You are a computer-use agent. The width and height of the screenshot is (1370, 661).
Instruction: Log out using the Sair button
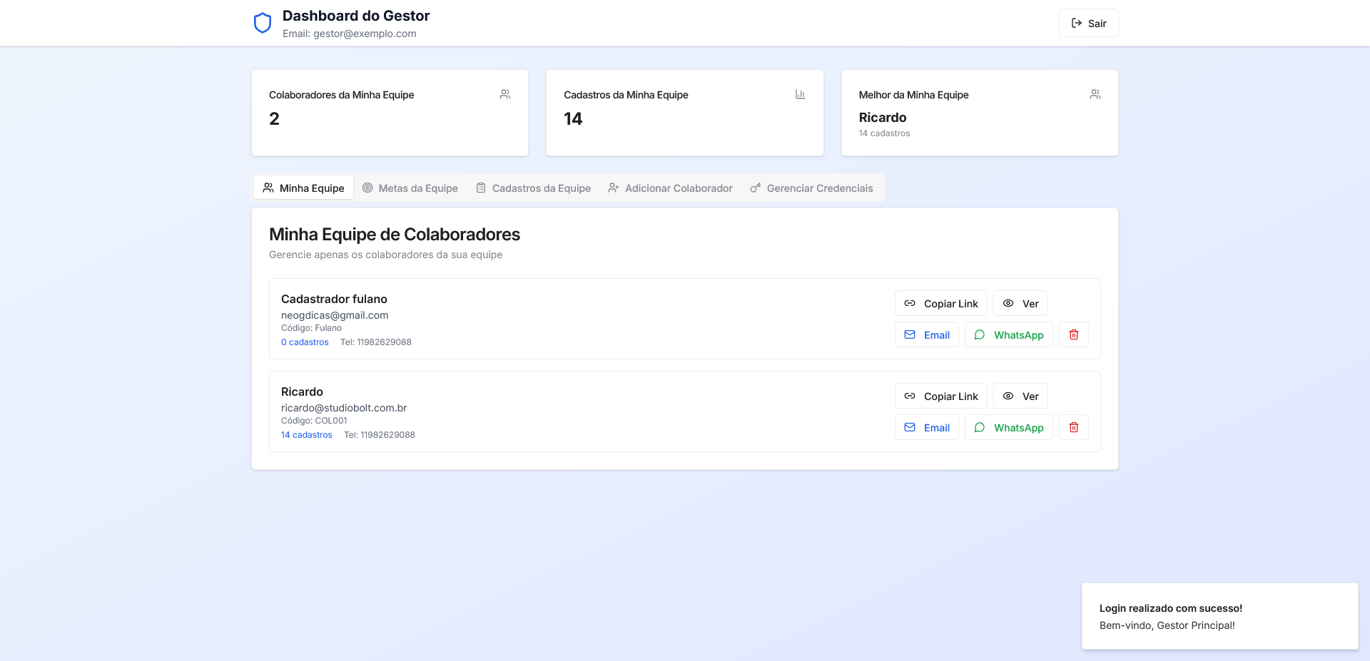tap(1088, 24)
